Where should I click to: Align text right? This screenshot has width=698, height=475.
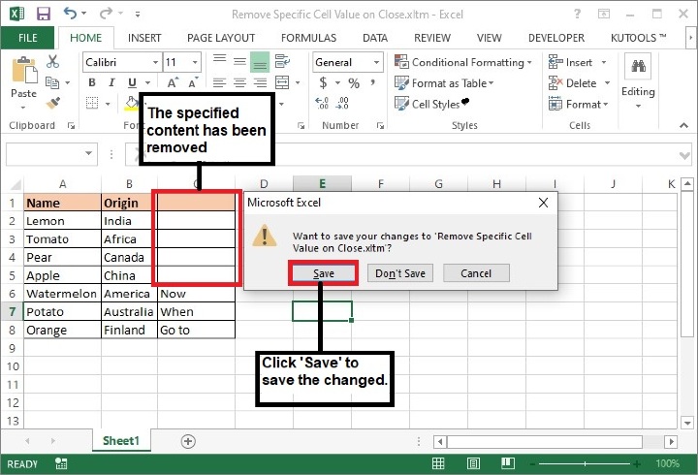point(260,82)
